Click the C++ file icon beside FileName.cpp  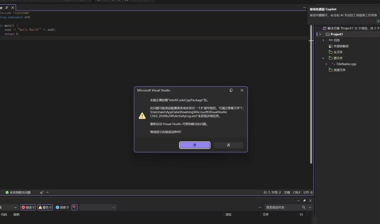[x=334, y=64]
